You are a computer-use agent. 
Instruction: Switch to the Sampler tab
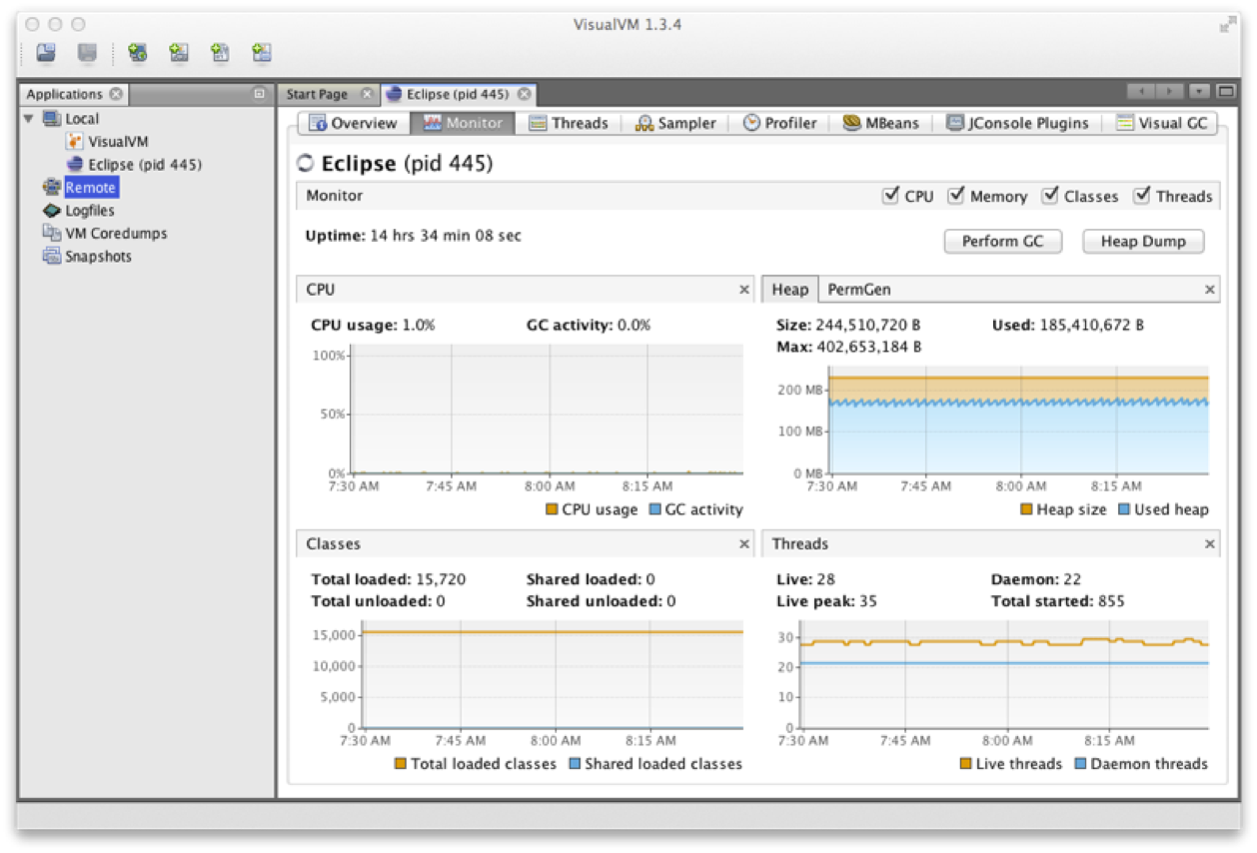pos(674,123)
